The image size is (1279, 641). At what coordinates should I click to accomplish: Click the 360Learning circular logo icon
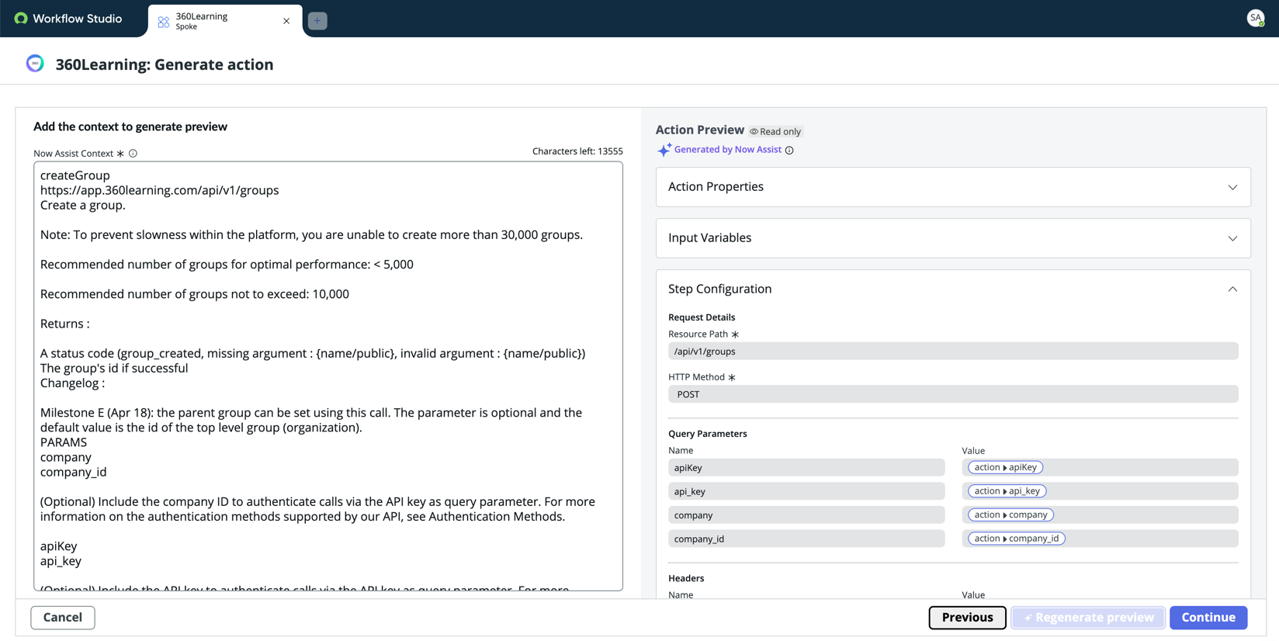pyautogui.click(x=35, y=64)
